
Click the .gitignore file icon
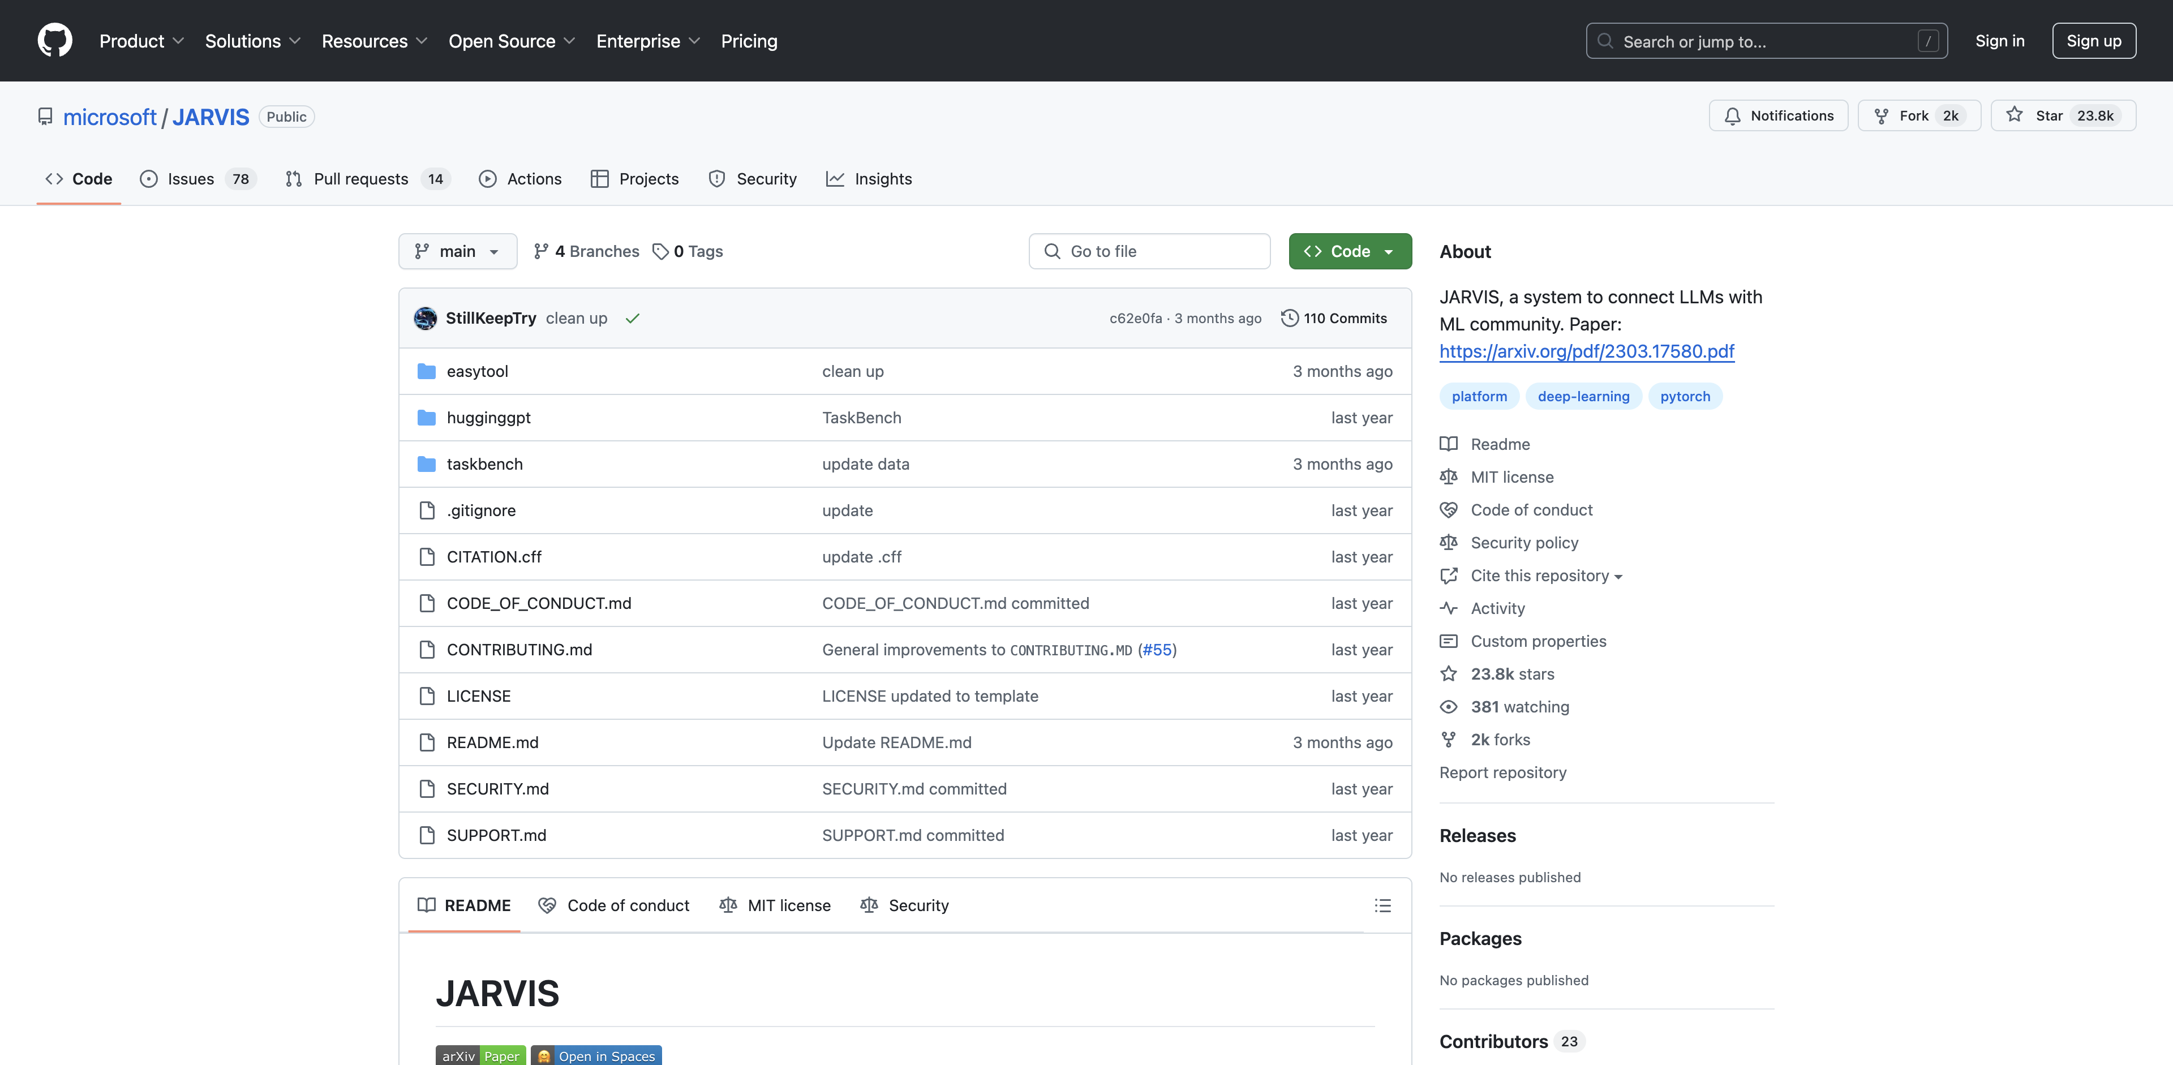click(x=427, y=510)
